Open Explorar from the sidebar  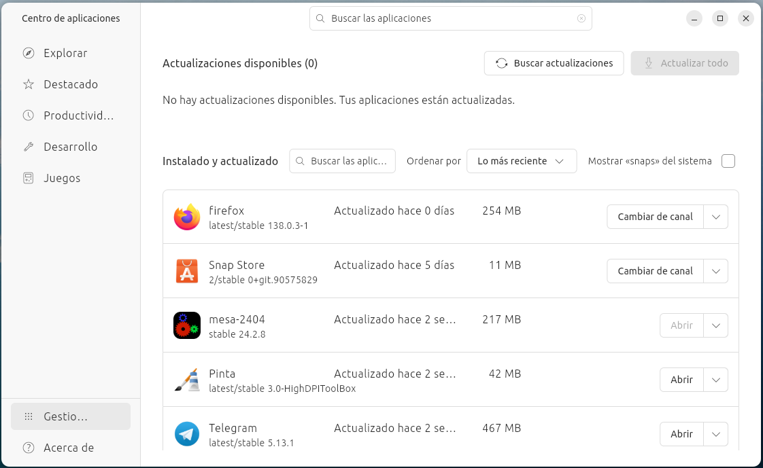65,53
